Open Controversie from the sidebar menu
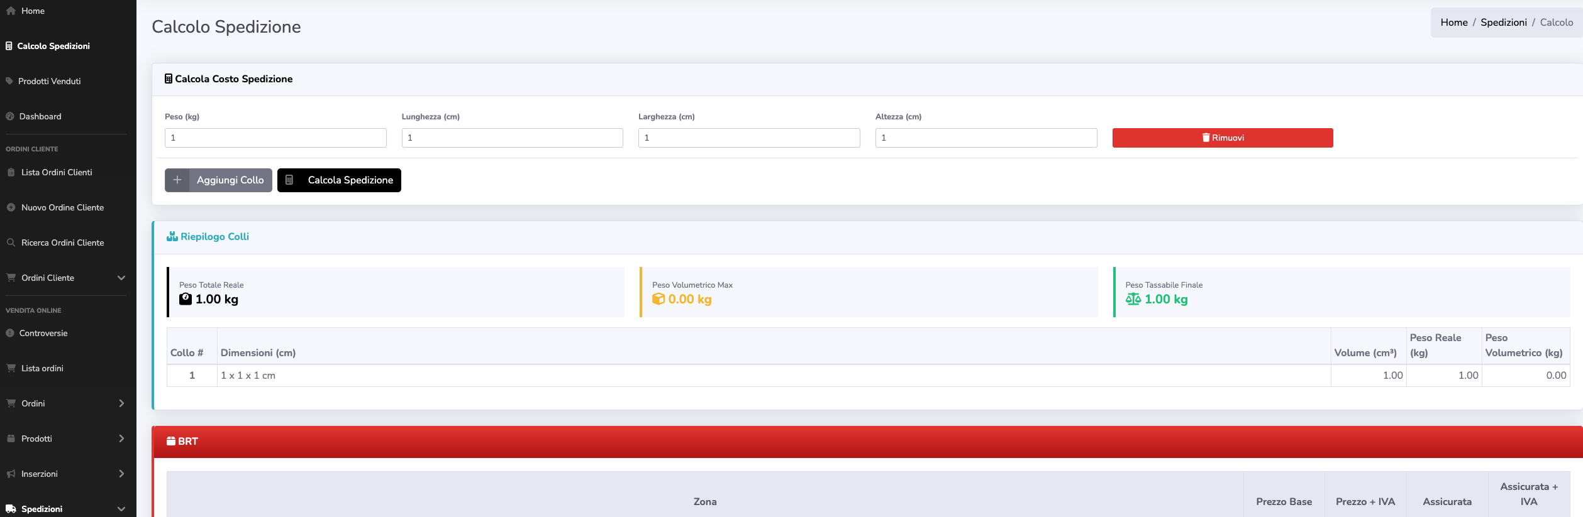The height and width of the screenshot is (517, 1583). tap(43, 333)
